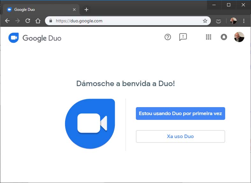
Task: Open a new browser tab
Action: [x=86, y=10]
